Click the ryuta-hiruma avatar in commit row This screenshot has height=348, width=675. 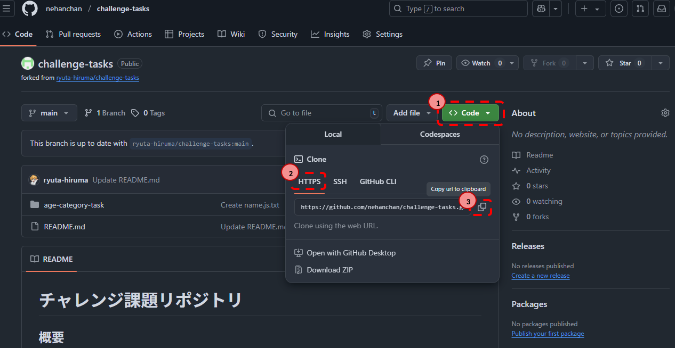tap(34, 180)
